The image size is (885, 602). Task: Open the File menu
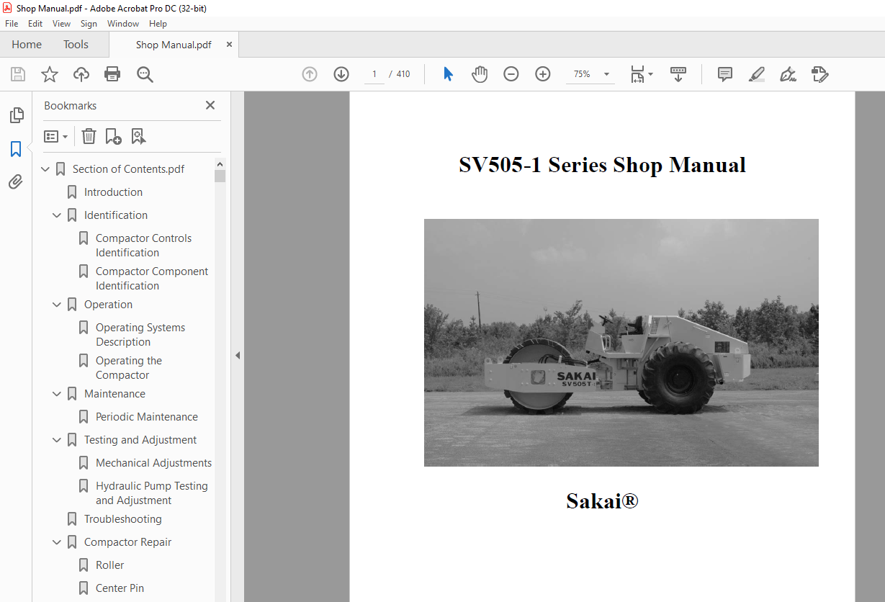(12, 24)
